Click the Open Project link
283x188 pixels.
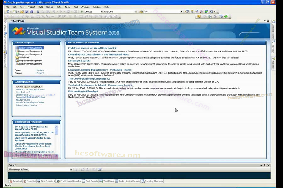[x=41, y=70]
